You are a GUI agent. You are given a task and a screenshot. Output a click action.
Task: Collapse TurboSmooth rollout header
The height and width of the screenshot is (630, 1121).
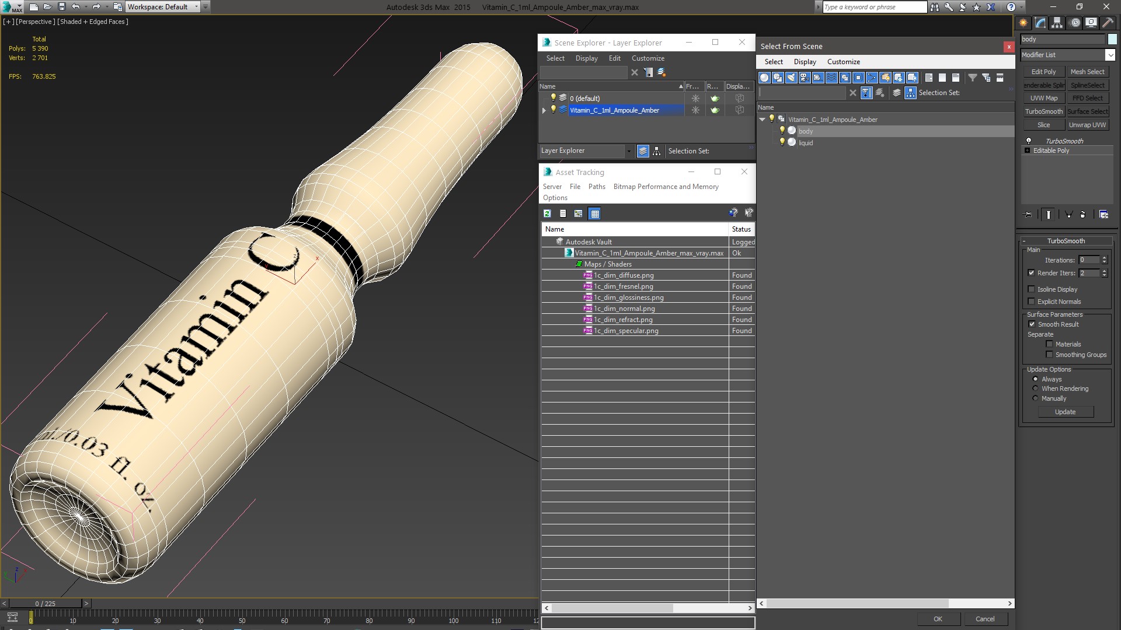1066,241
